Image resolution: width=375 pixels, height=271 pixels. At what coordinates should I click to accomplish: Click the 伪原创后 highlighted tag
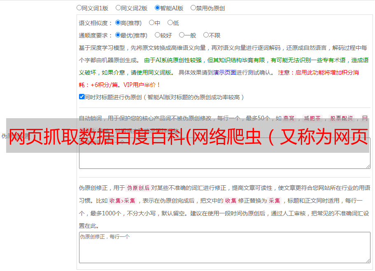[x=138, y=188]
